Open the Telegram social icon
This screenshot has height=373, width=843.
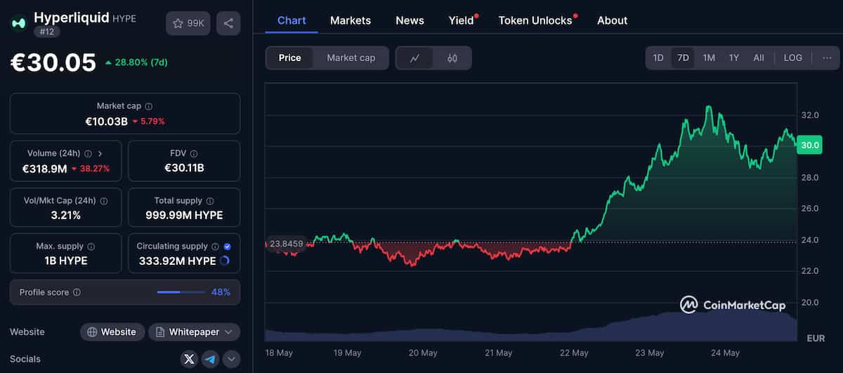tap(210, 359)
